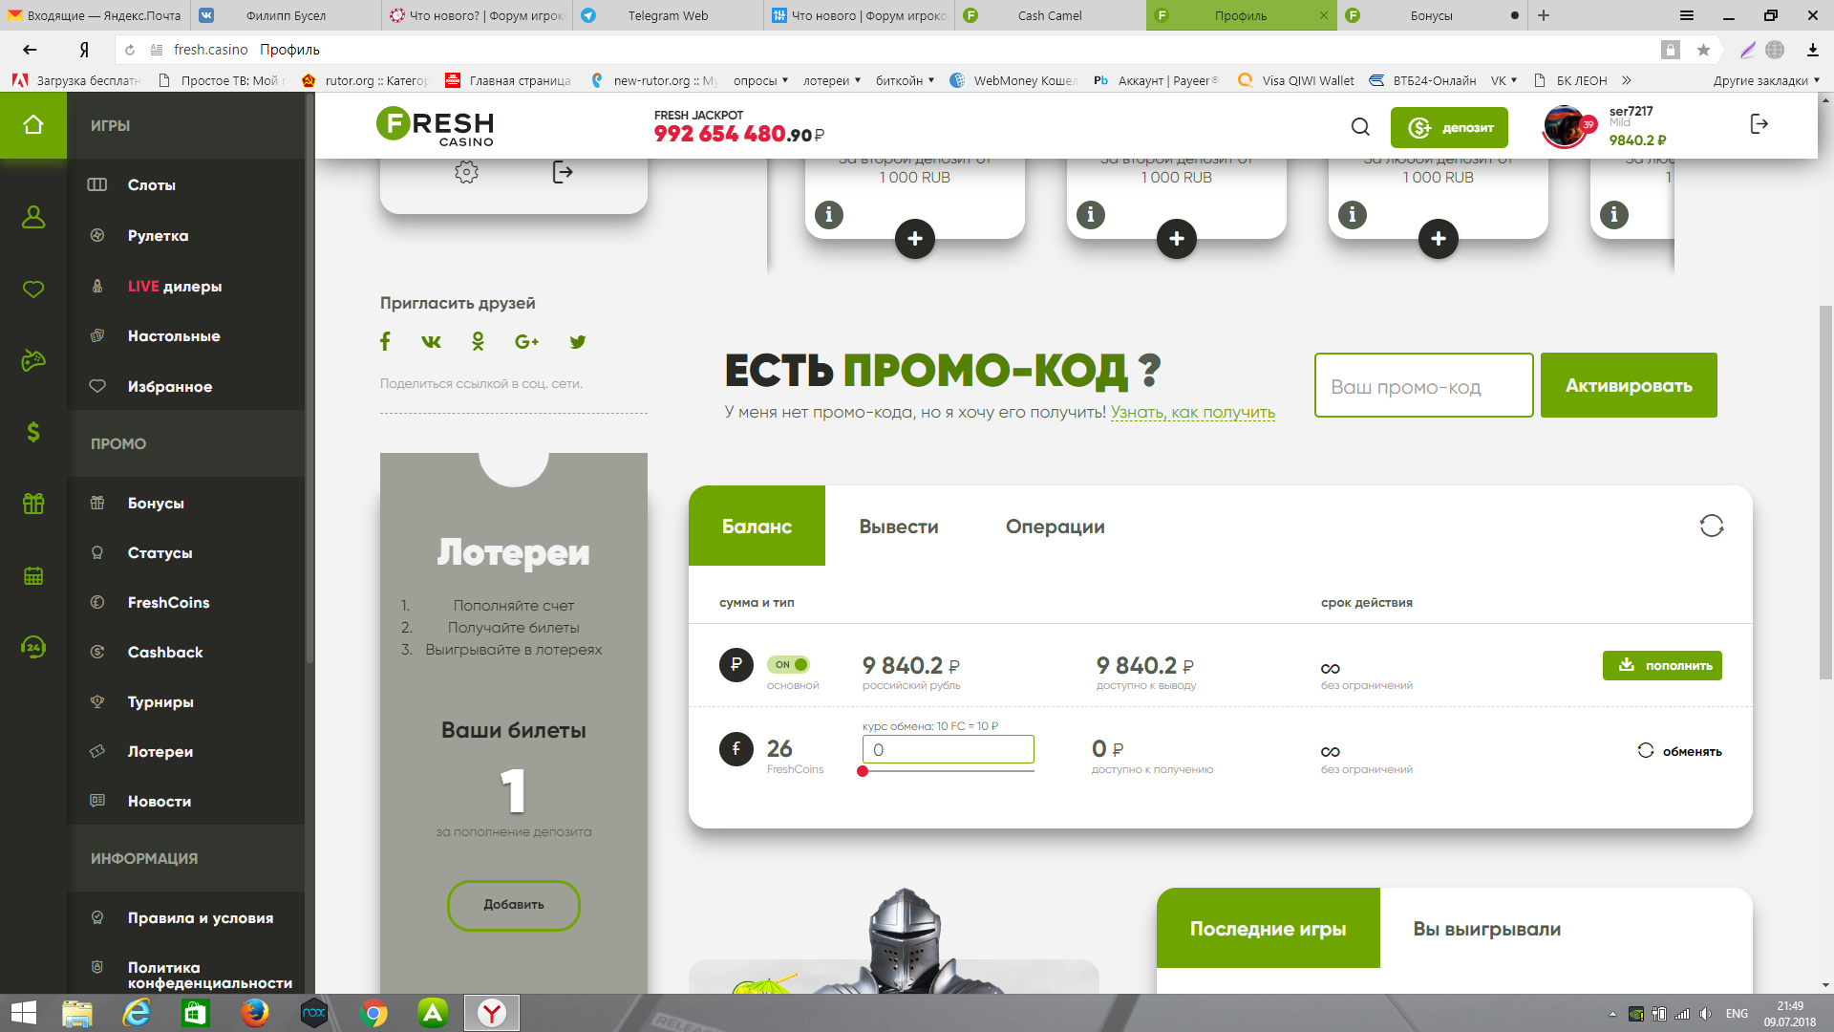1834x1032 pixels.
Task: Click the 'Добавить' lottery tickets button
Action: (514, 905)
